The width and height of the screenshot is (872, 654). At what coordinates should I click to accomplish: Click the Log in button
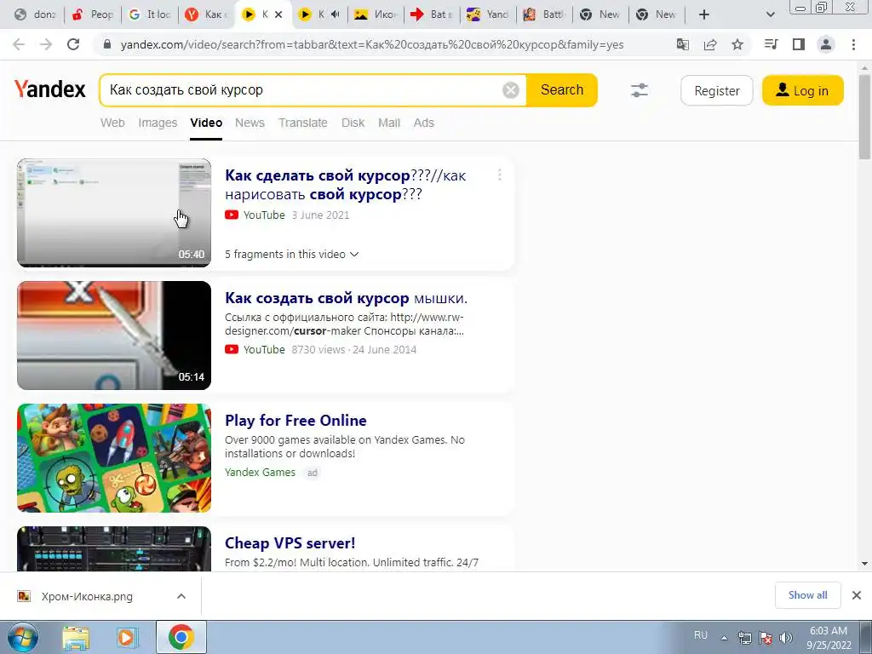[x=802, y=90]
